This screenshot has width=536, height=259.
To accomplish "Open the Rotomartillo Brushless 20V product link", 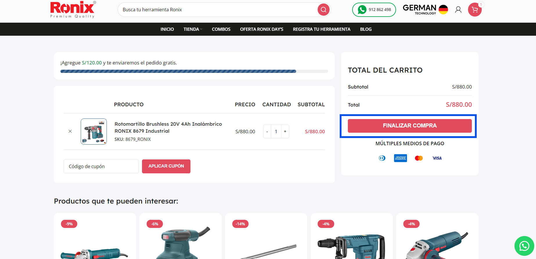I will [168, 127].
